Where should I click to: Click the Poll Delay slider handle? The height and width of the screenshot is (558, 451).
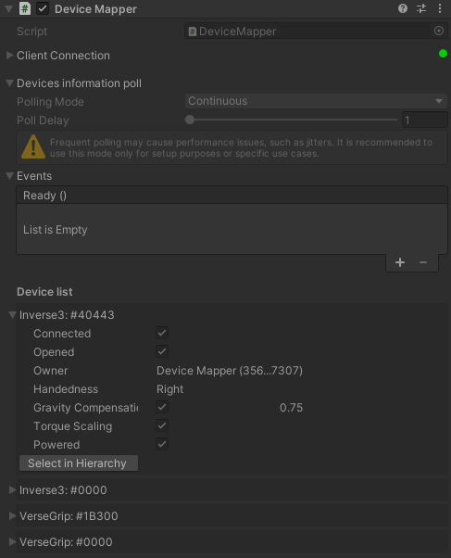(x=190, y=120)
